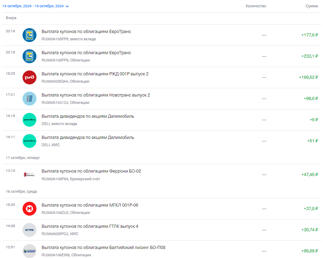Click the amount +30,74 ₽
Screen dimensions: 324x258
309,230
